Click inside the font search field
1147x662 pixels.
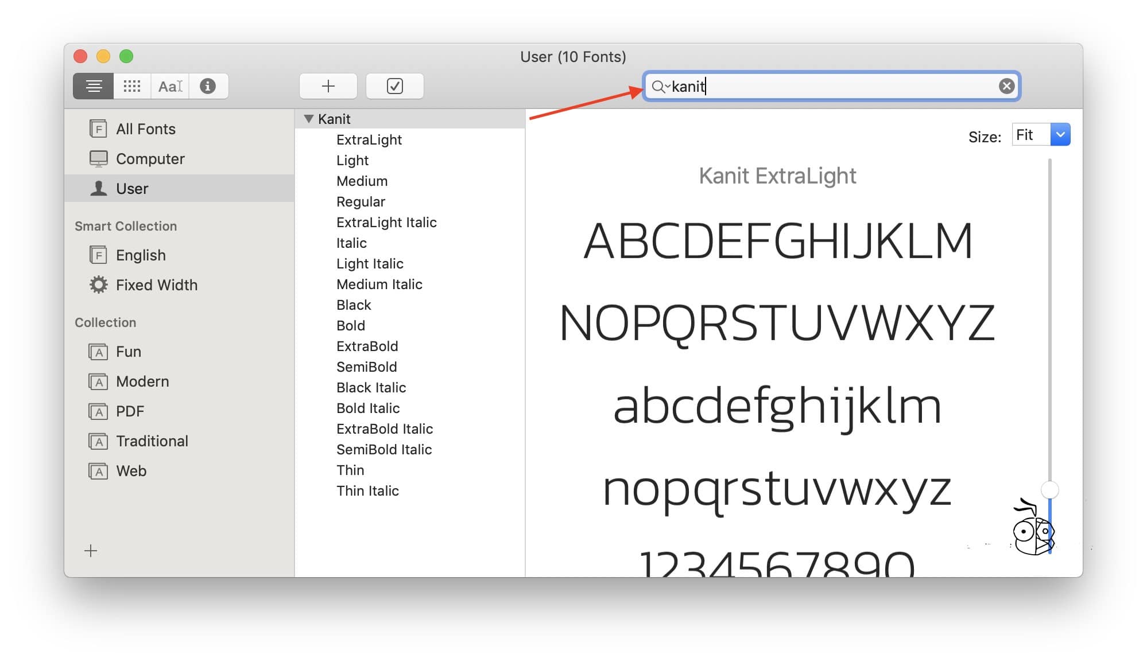(x=832, y=86)
